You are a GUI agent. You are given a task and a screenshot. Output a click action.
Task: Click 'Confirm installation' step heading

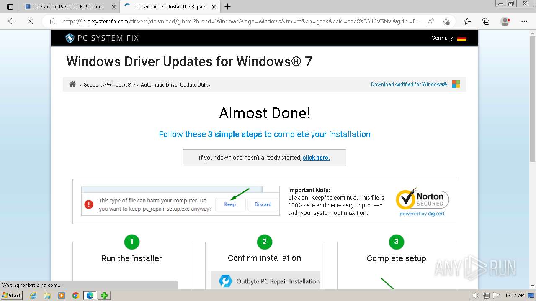(264, 258)
